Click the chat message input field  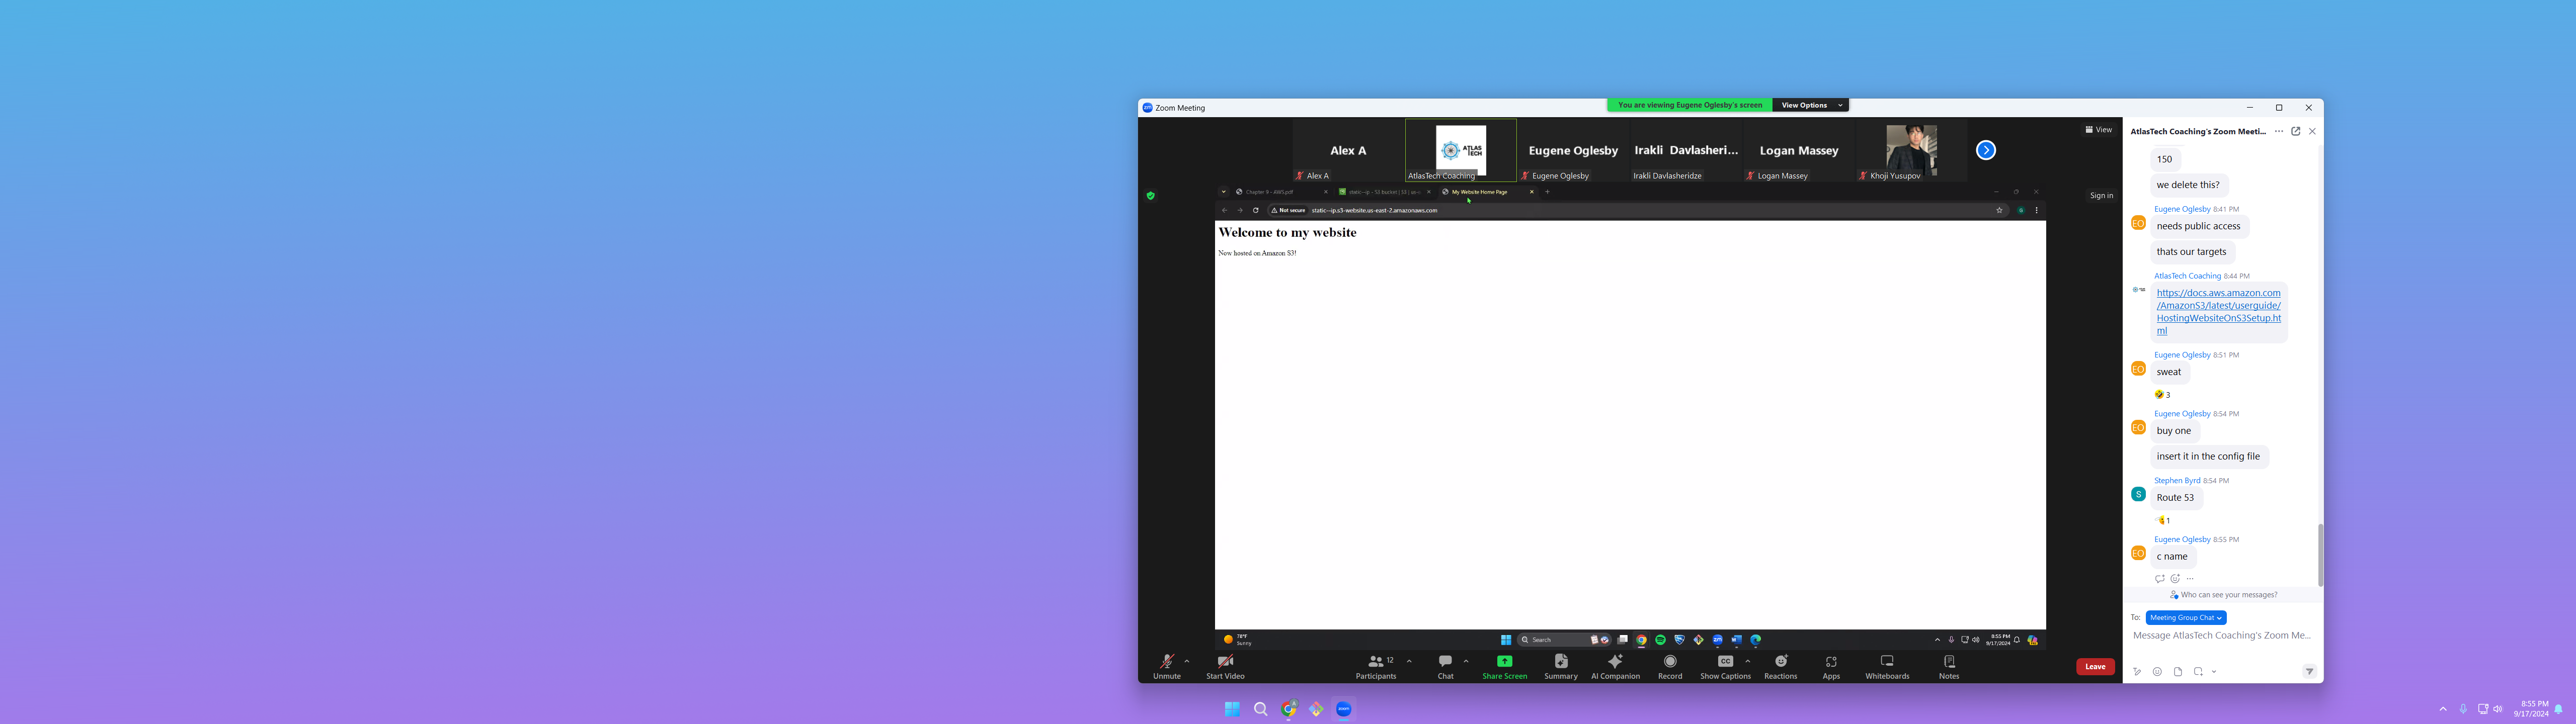coord(2221,636)
